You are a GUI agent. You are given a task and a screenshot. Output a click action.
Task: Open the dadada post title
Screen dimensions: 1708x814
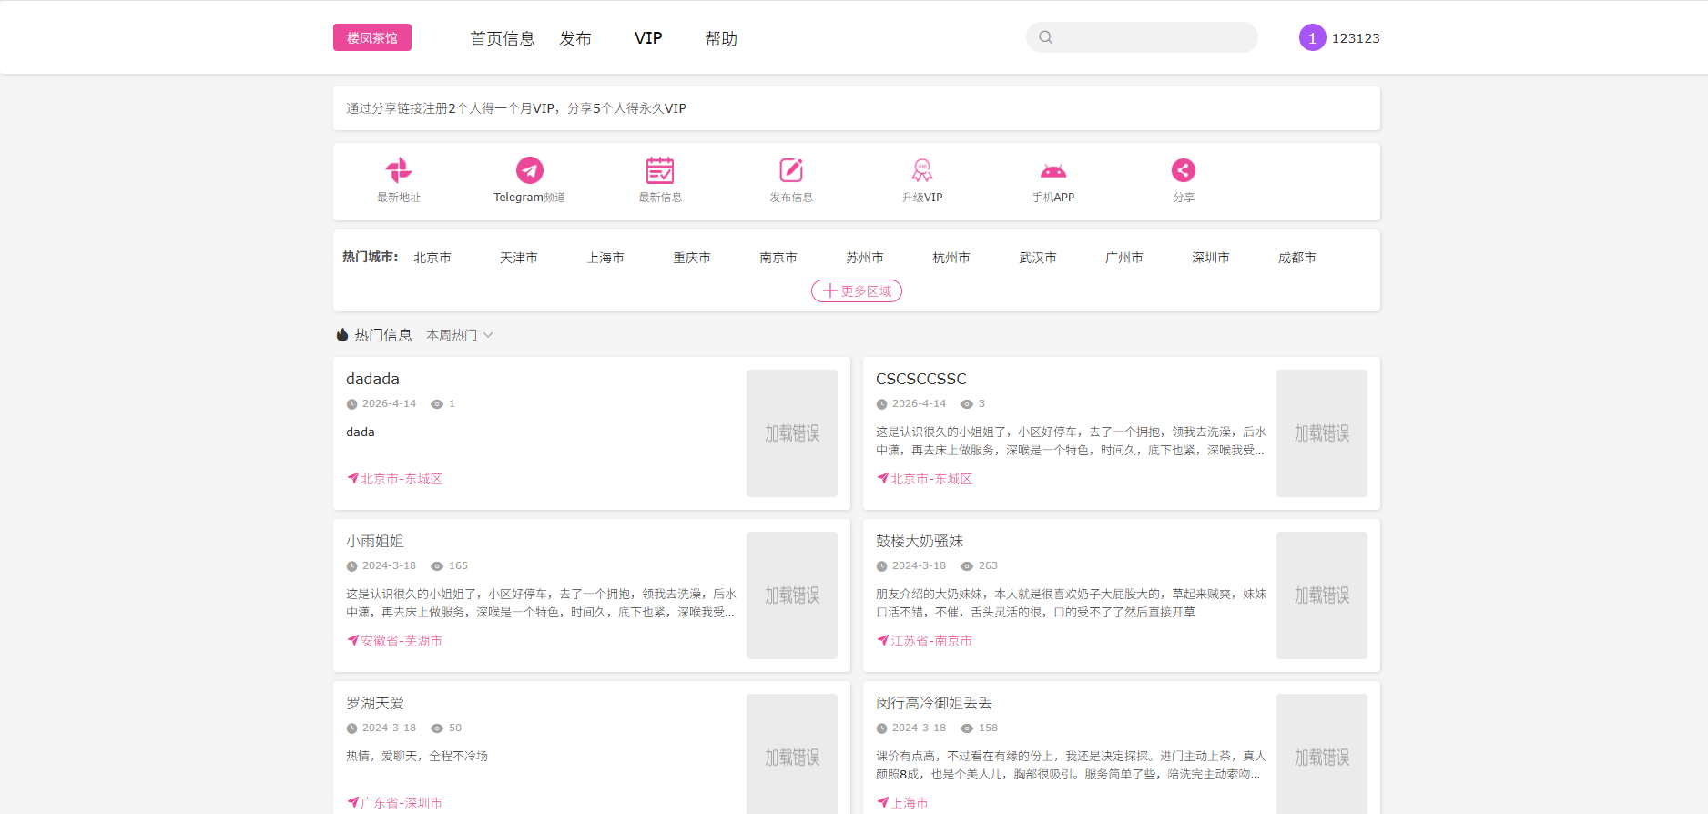(x=372, y=379)
